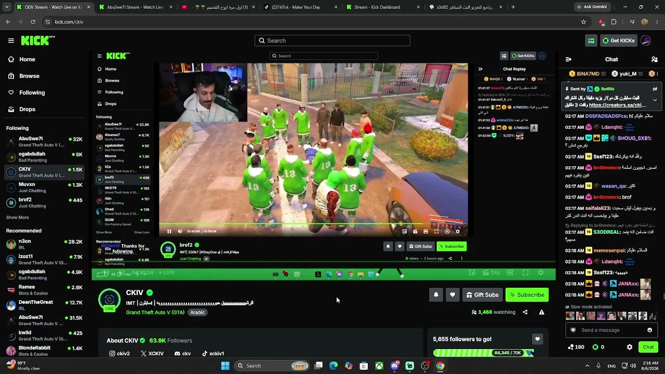Open the tab search dropdown in Chrome
Image resolution: width=665 pixels, height=374 pixels.
7,7
